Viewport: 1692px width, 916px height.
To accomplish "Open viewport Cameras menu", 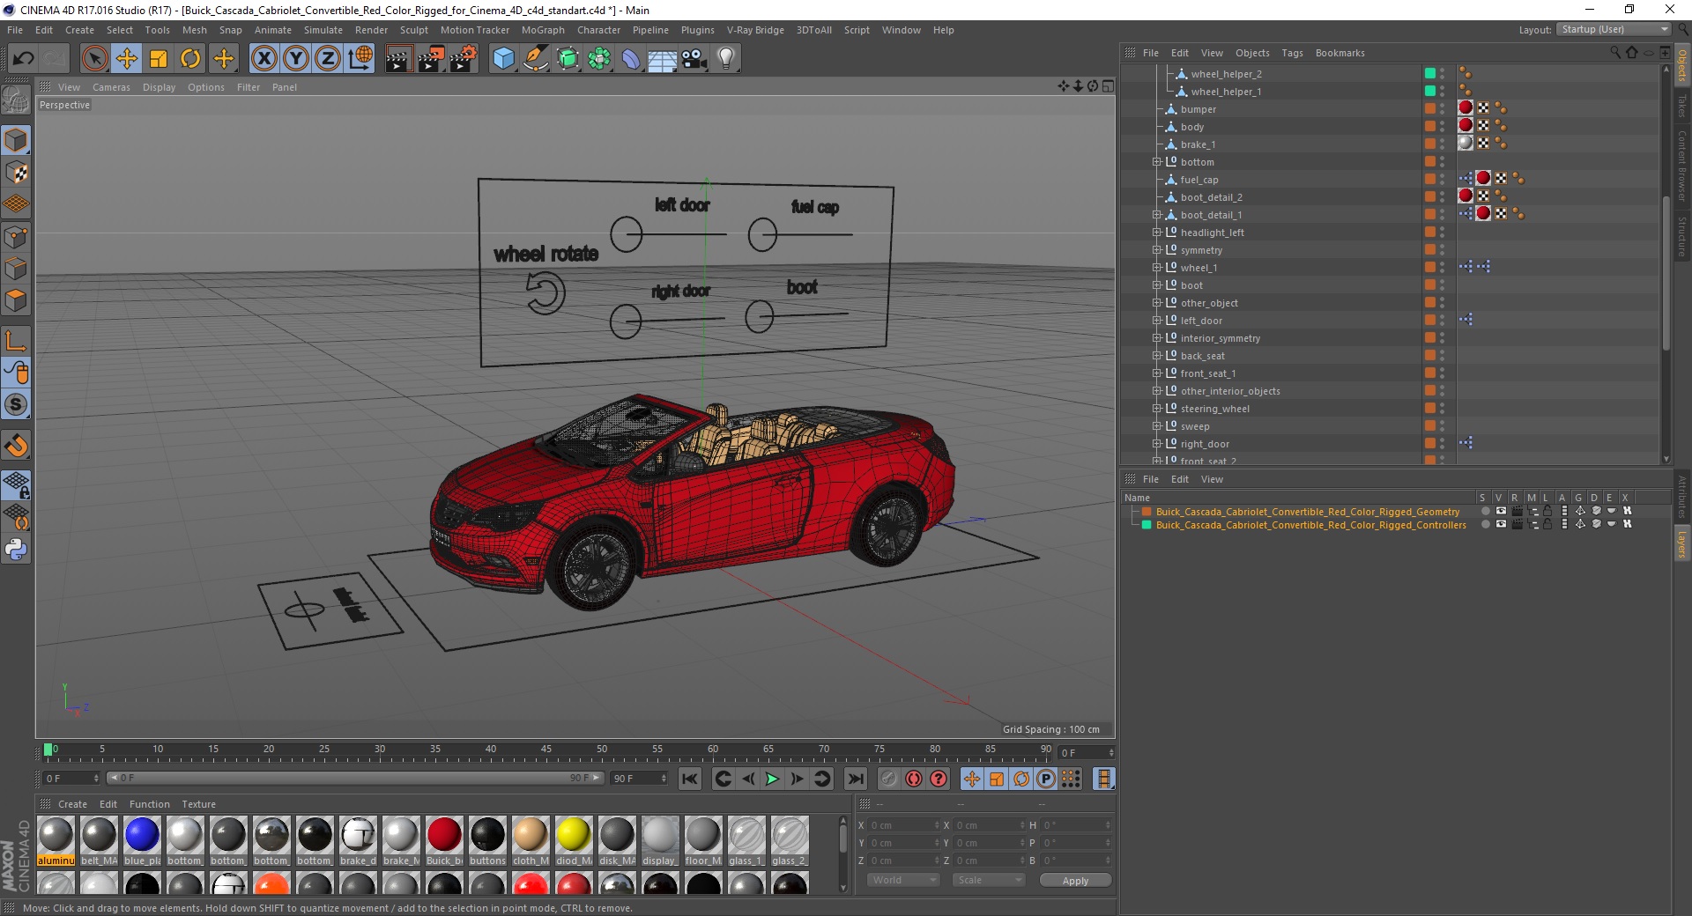I will pos(111,87).
